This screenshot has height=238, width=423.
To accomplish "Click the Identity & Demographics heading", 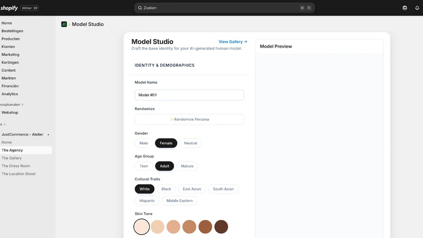I will pos(164,65).
